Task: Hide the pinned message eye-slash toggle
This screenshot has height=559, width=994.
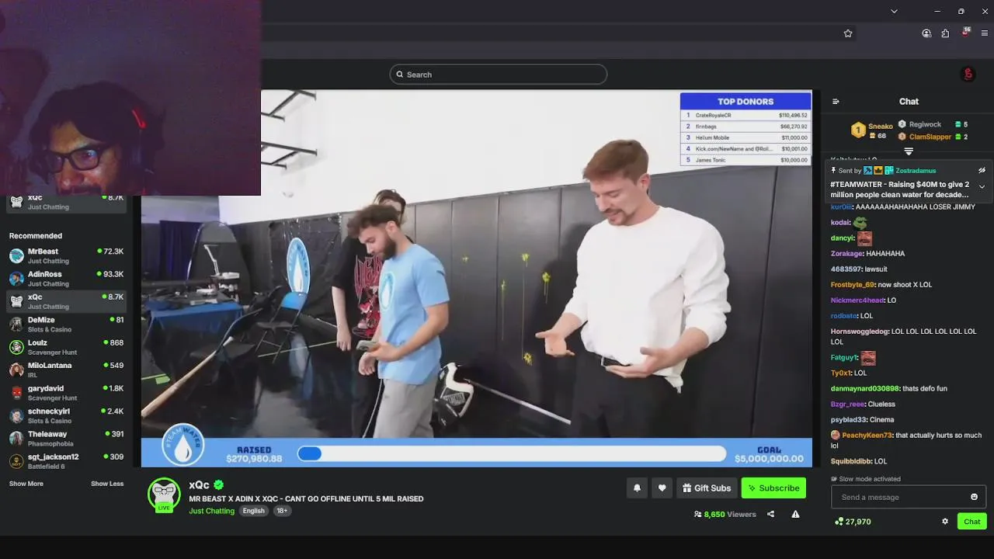Action: (x=982, y=170)
